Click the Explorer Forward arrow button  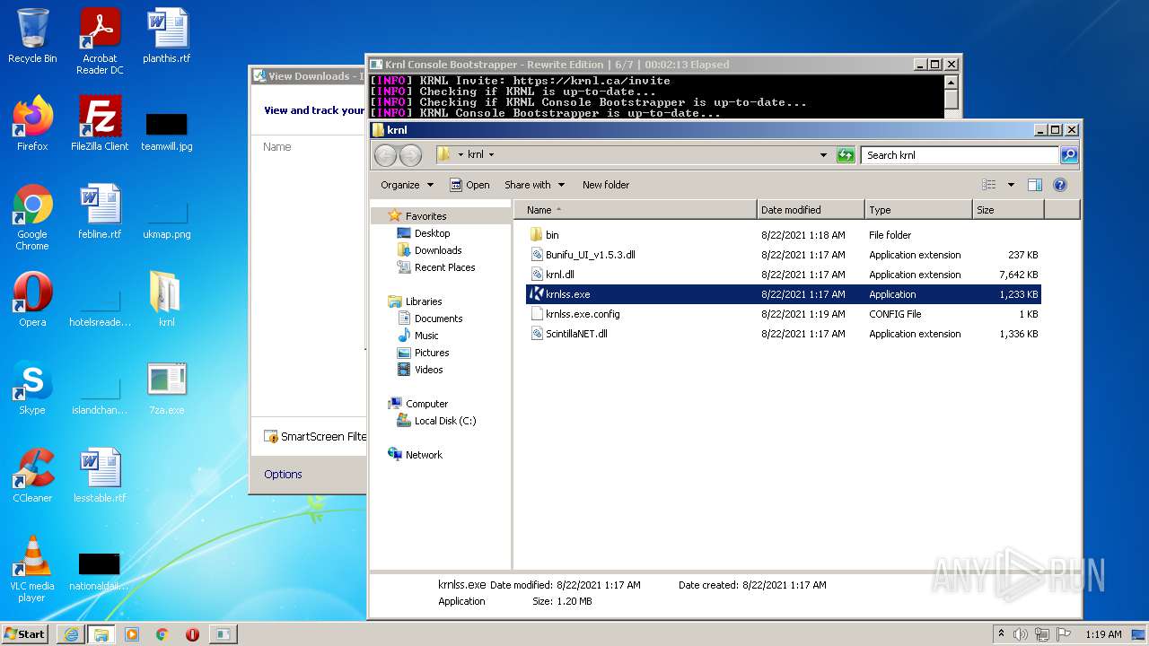[x=410, y=155]
